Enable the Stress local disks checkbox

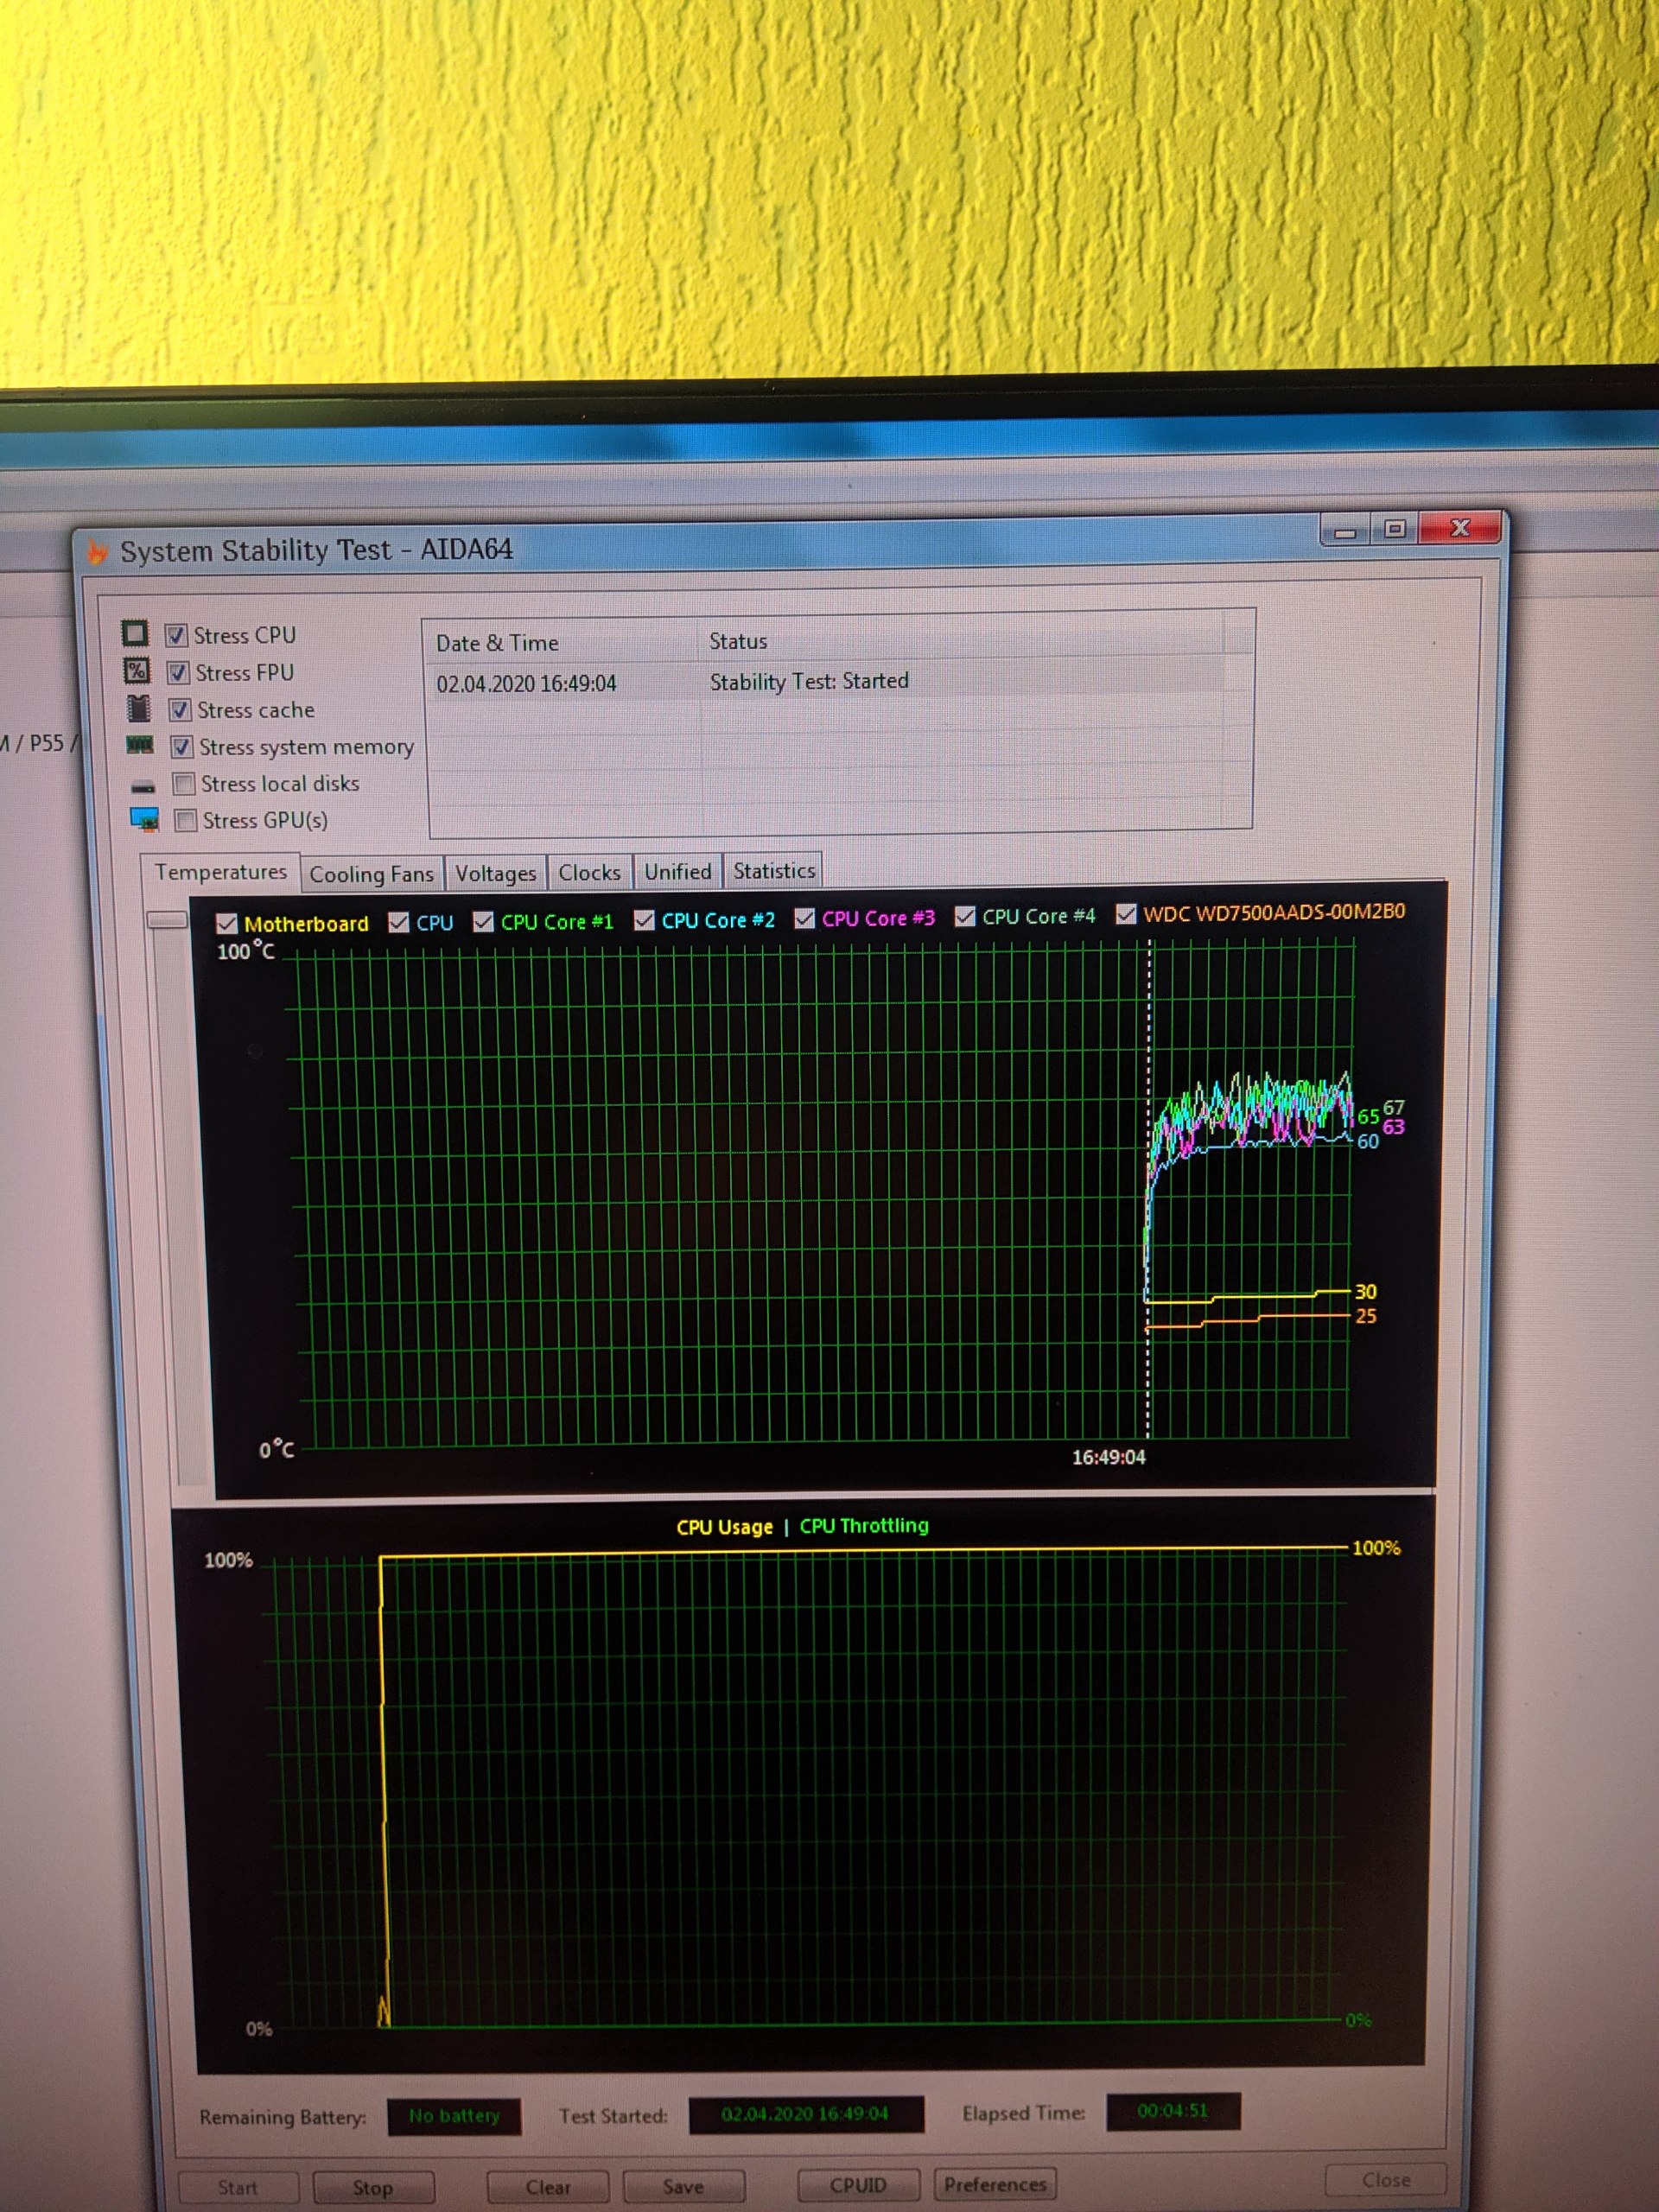coord(184,783)
